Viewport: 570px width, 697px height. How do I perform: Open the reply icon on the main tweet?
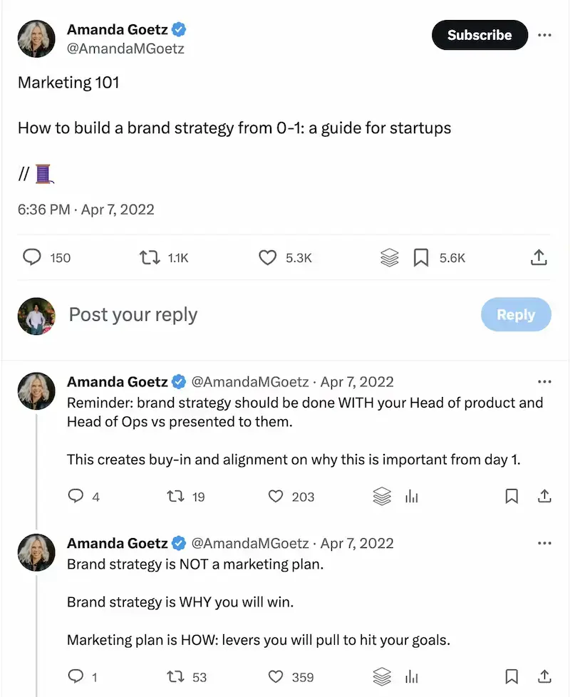tap(31, 257)
